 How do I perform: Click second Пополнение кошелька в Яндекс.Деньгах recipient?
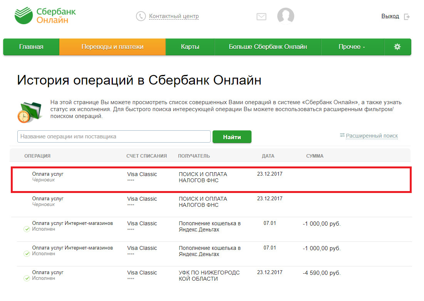point(209,251)
